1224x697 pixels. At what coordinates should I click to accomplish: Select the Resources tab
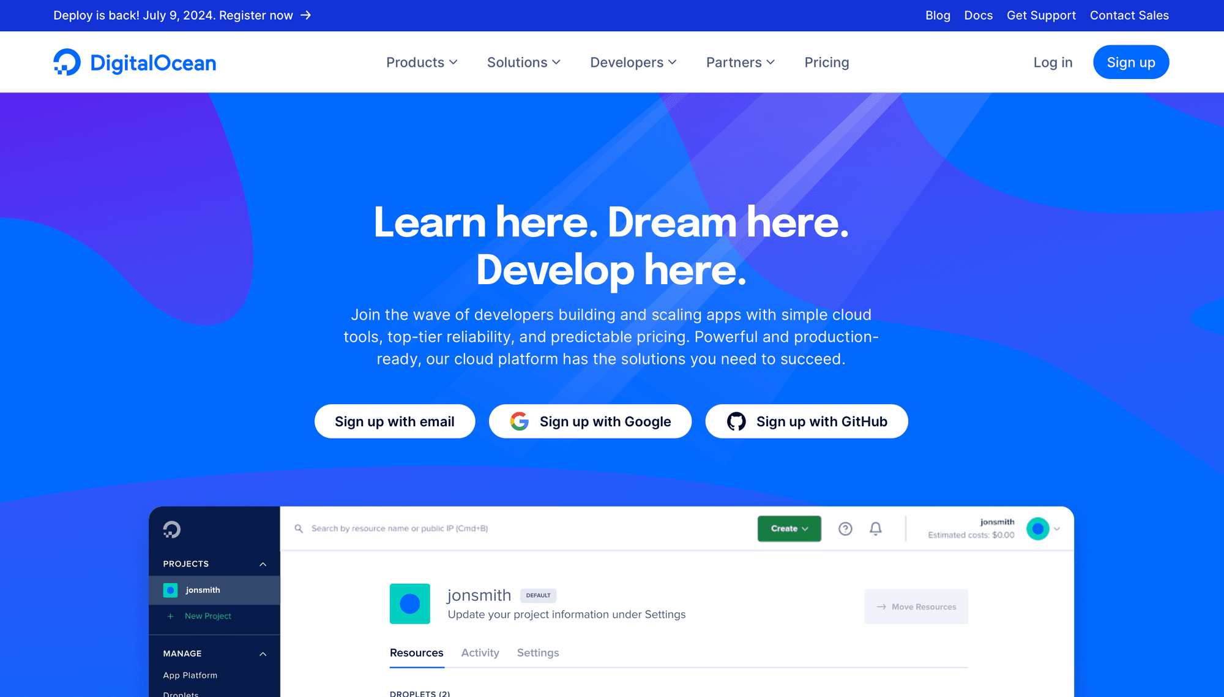pyautogui.click(x=416, y=652)
